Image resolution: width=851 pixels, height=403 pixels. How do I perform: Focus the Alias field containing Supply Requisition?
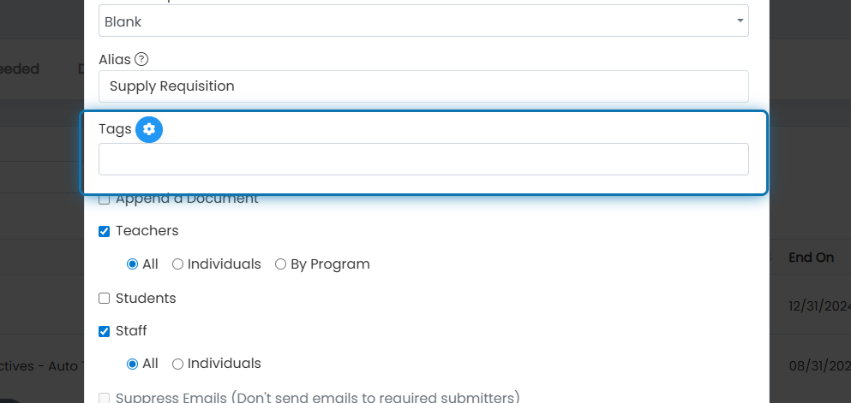[423, 86]
